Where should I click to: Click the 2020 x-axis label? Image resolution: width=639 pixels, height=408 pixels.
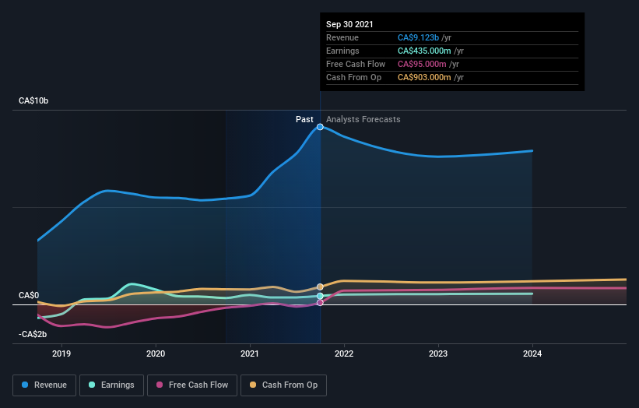[156, 353]
